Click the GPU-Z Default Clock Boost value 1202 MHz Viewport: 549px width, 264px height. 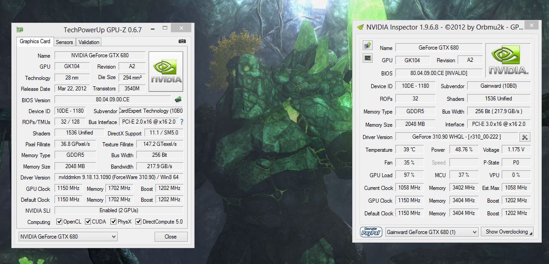pyautogui.click(x=170, y=199)
